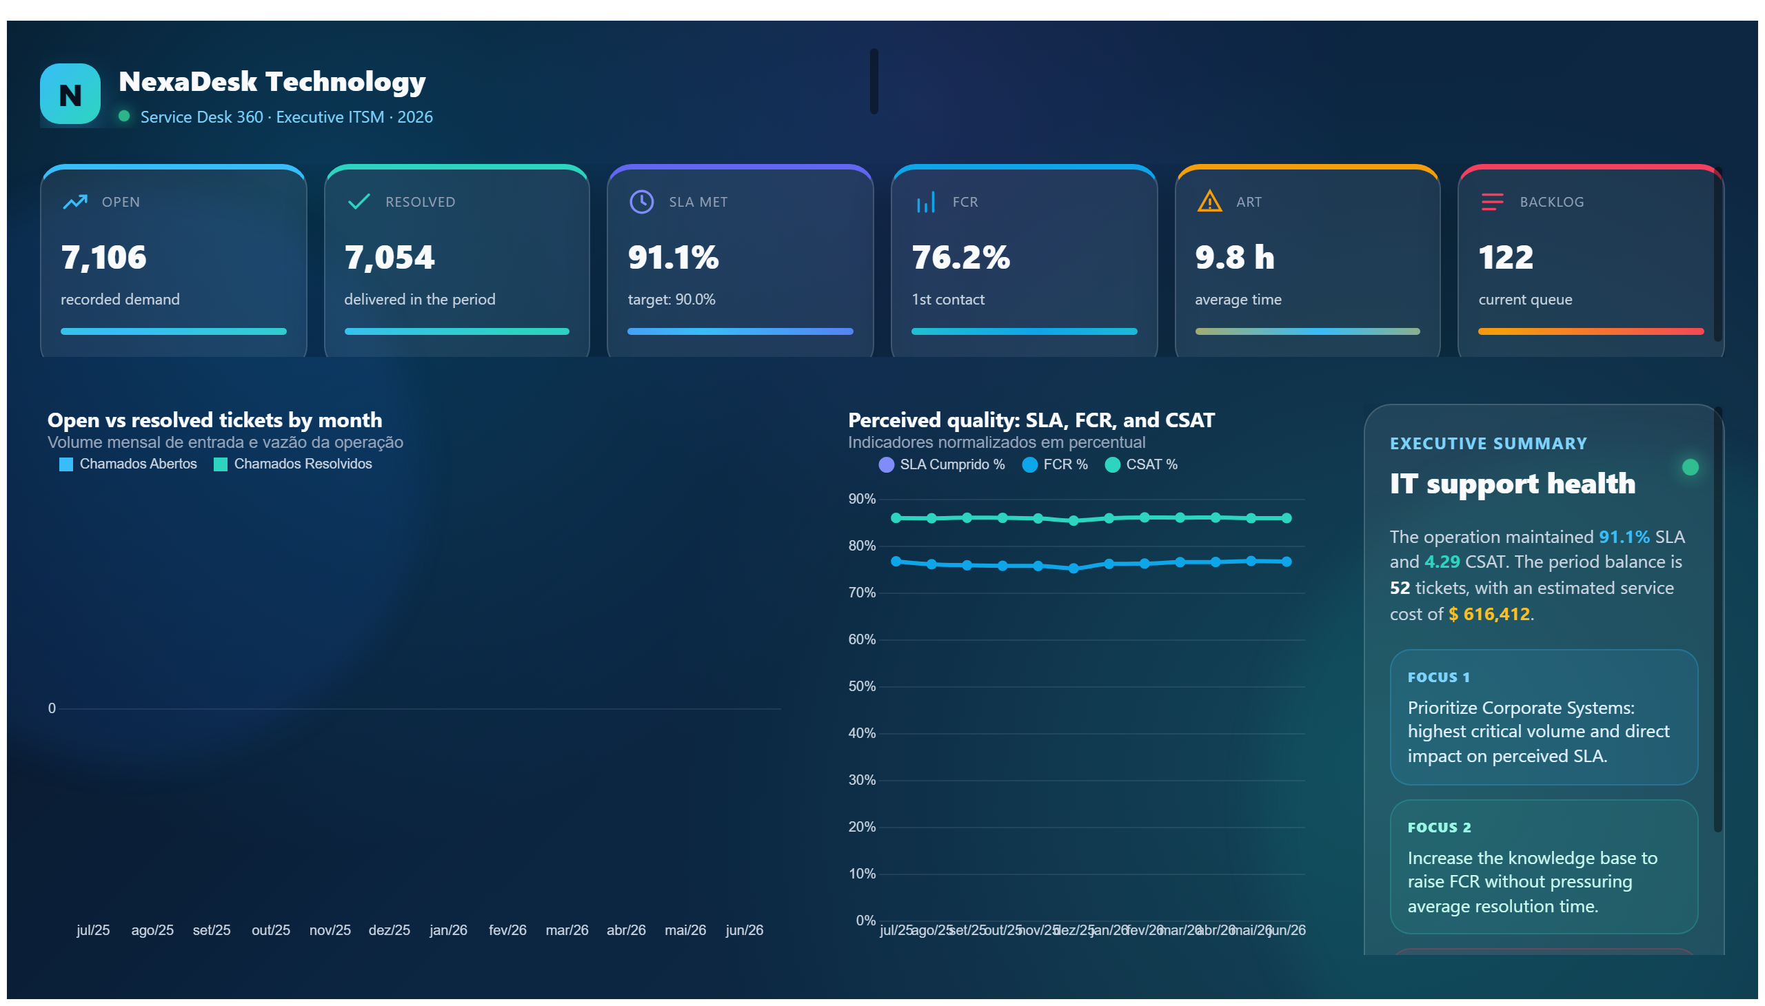Open the BACKLOG 122 KPI card
The image size is (1765, 1006).
click(x=1590, y=261)
